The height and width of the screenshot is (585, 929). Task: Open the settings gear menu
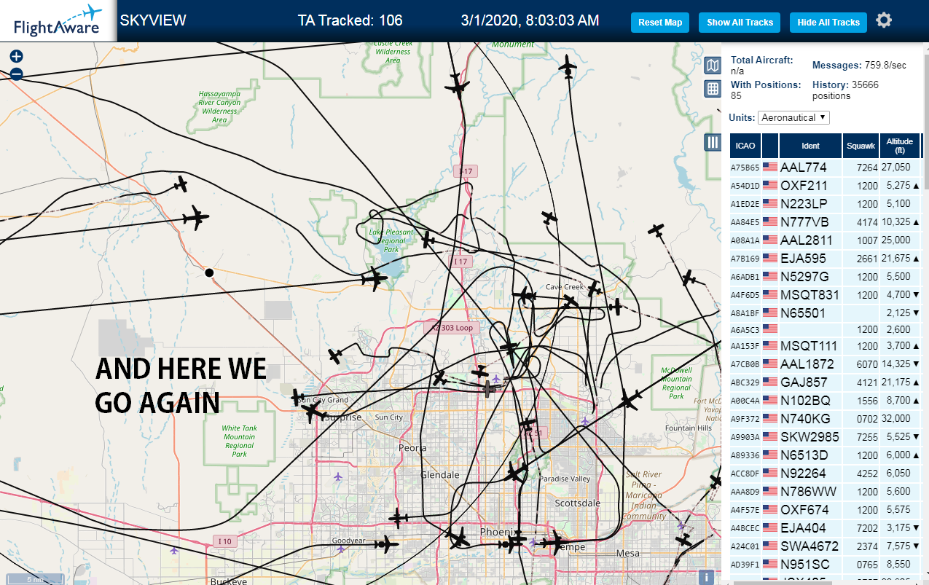[884, 20]
